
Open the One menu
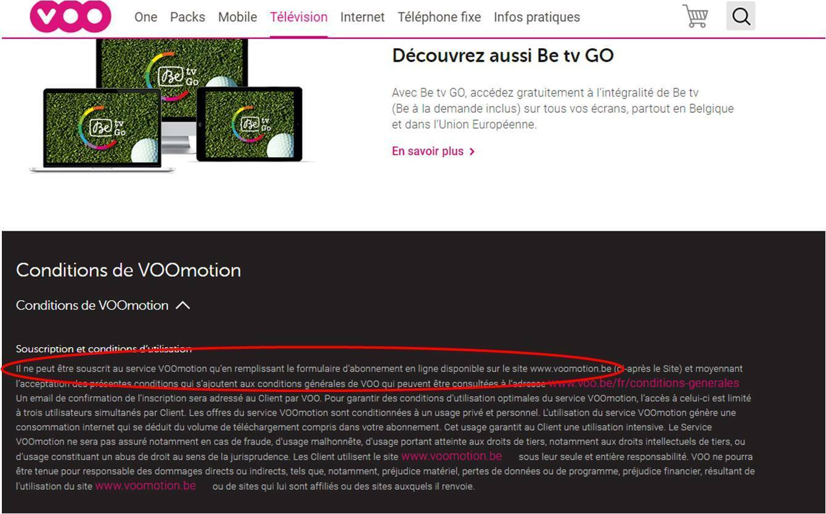pos(145,17)
